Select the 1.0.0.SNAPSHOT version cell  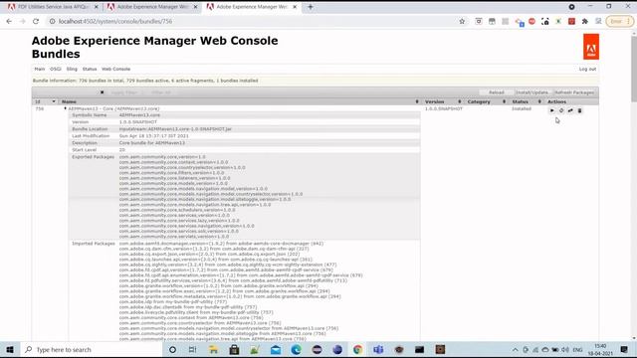(444, 108)
